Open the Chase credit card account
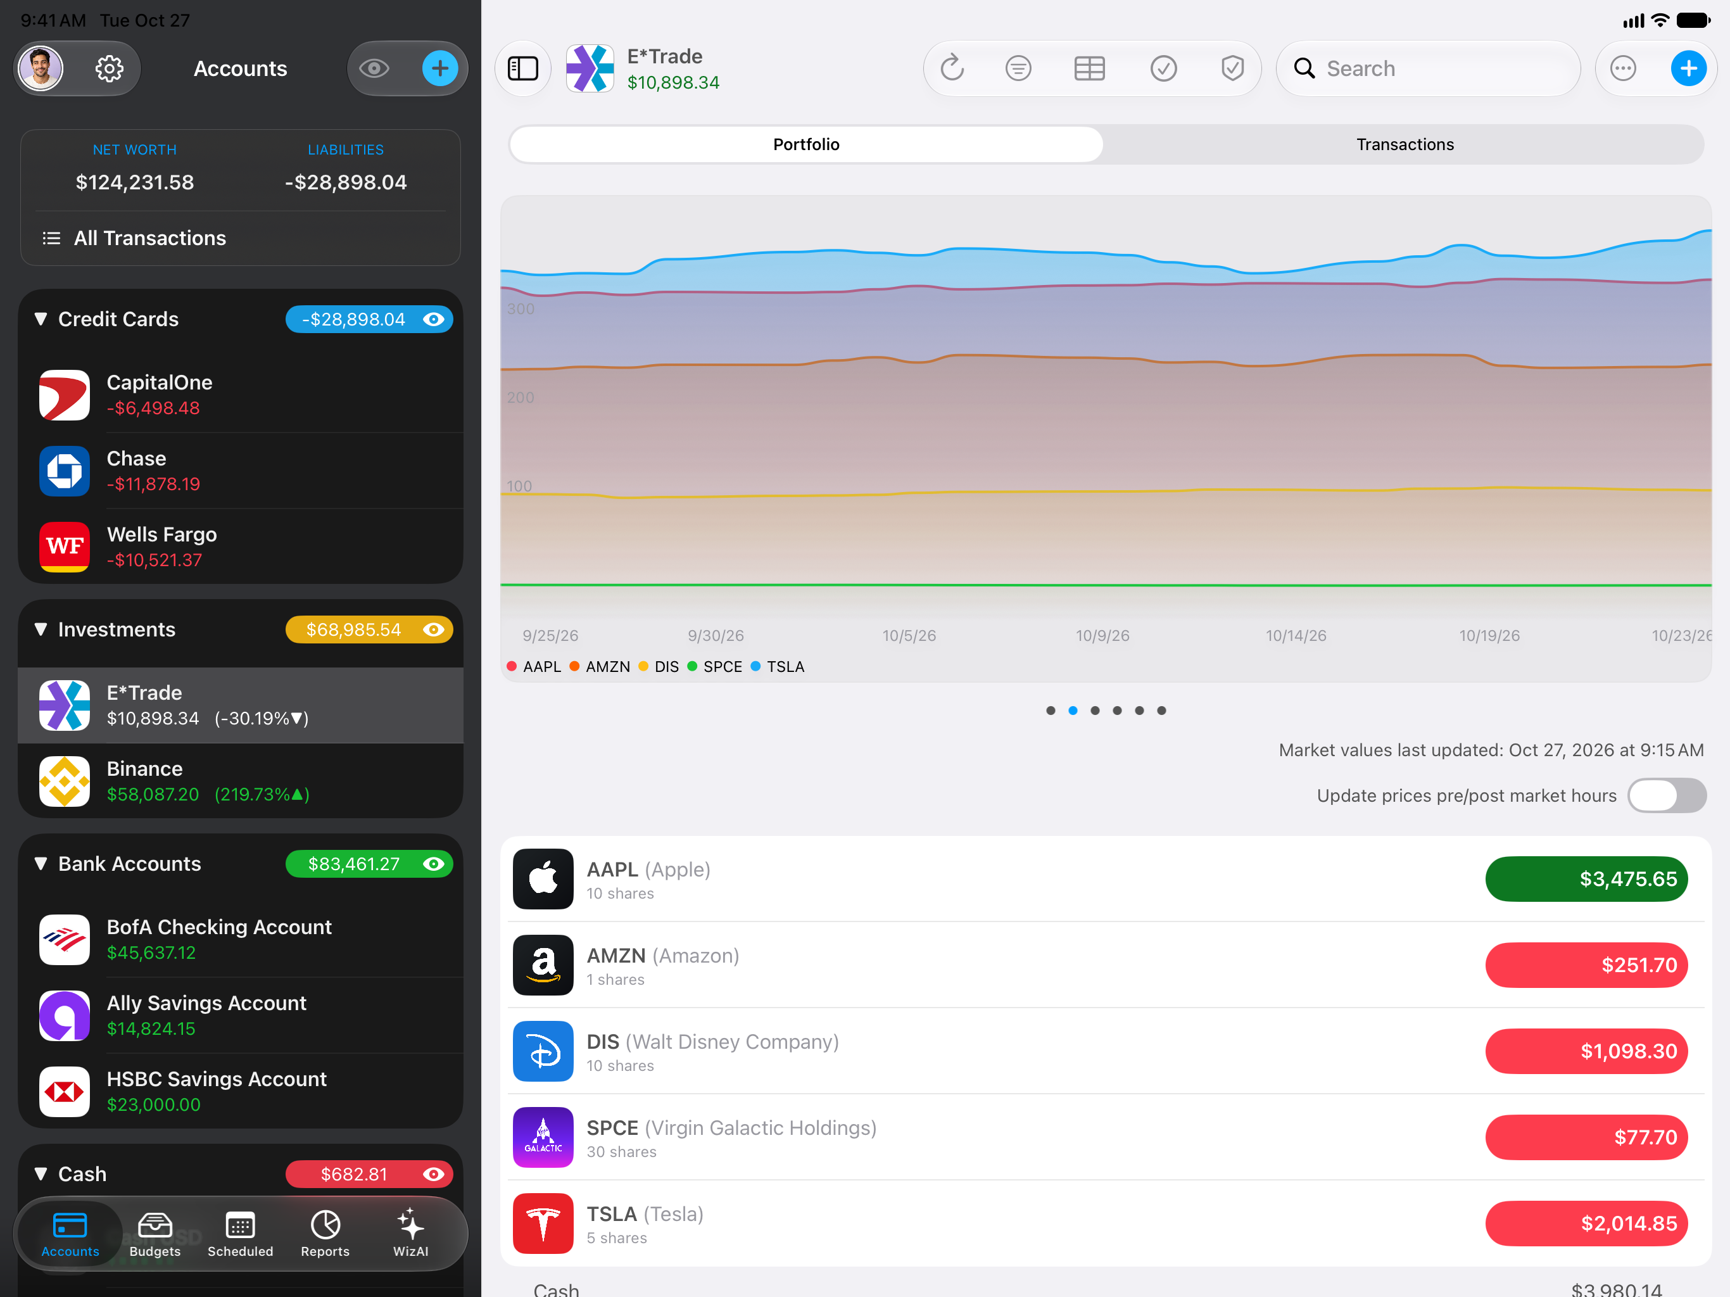The height and width of the screenshot is (1297, 1730). click(240, 471)
